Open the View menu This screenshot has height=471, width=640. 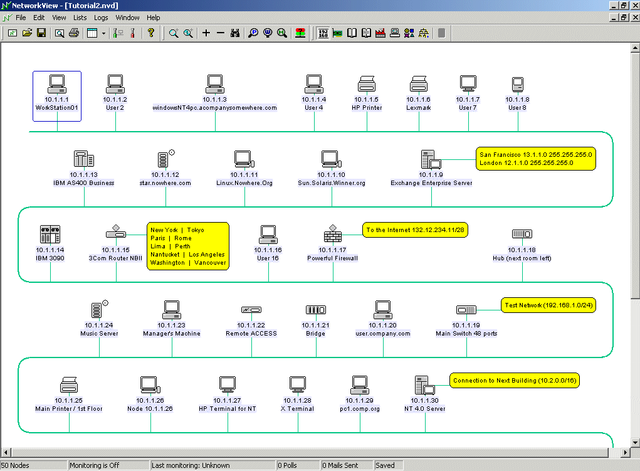59,18
